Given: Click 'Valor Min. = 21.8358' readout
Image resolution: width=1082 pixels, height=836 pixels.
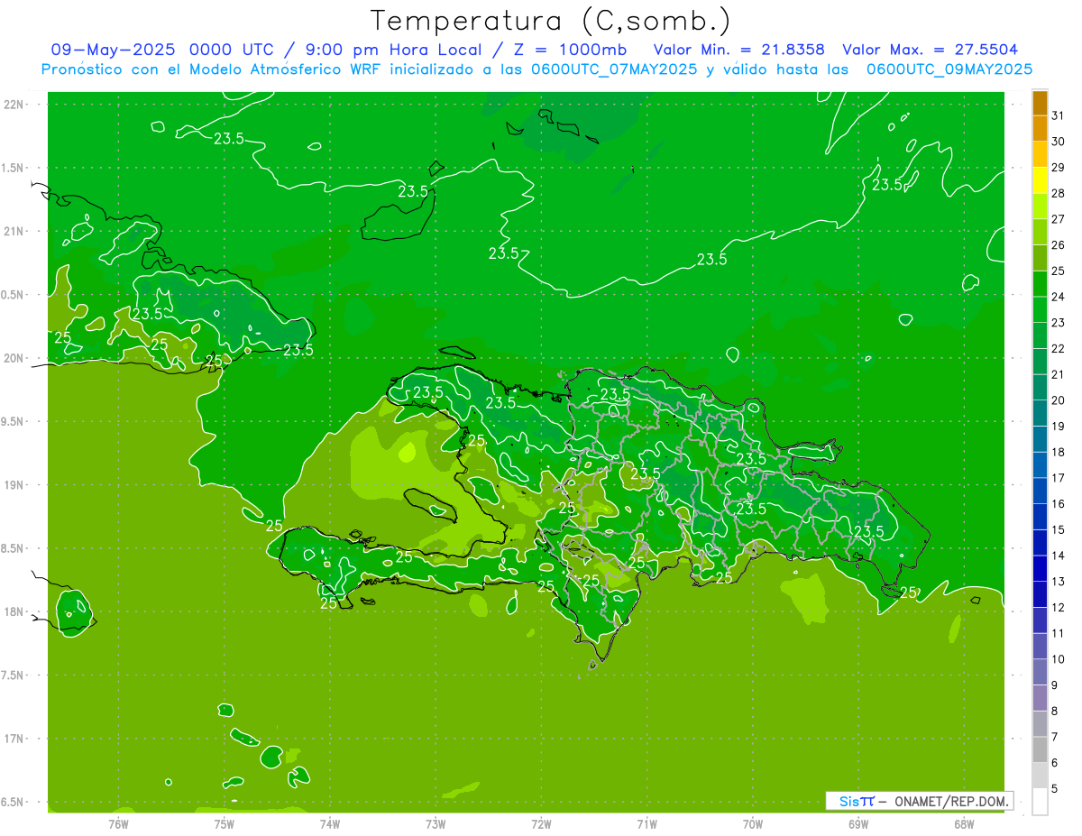Looking at the screenshot, I should click(738, 50).
